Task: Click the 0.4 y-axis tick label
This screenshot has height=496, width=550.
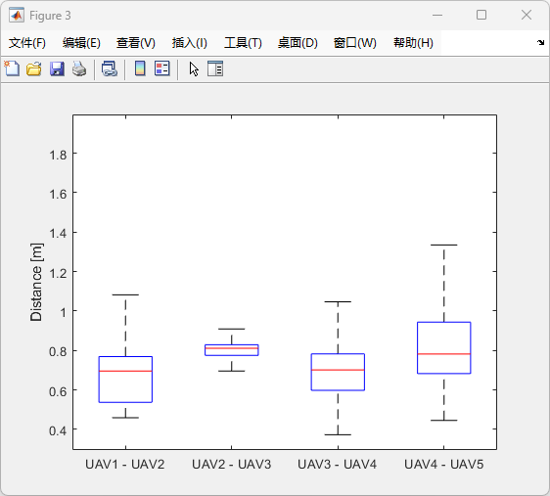Action: tap(58, 430)
